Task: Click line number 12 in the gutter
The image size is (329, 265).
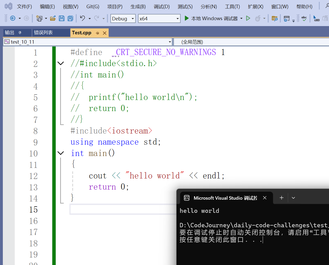Action: click(33, 176)
